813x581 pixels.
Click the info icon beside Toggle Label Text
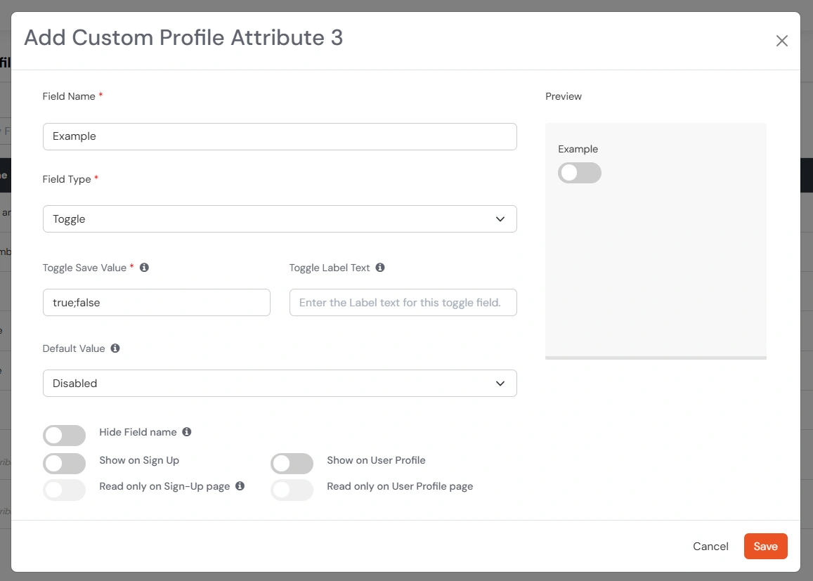pos(380,267)
